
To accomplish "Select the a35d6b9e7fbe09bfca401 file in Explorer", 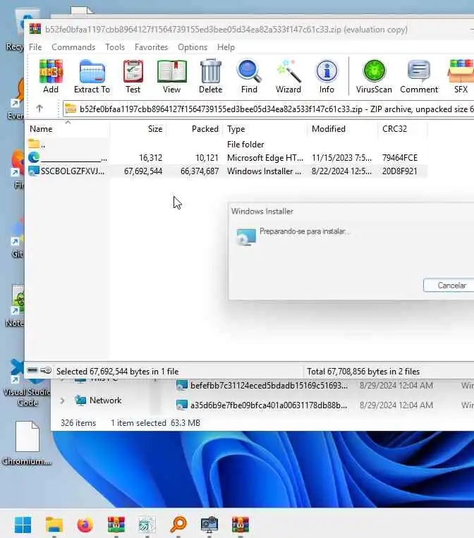I will click(x=269, y=405).
